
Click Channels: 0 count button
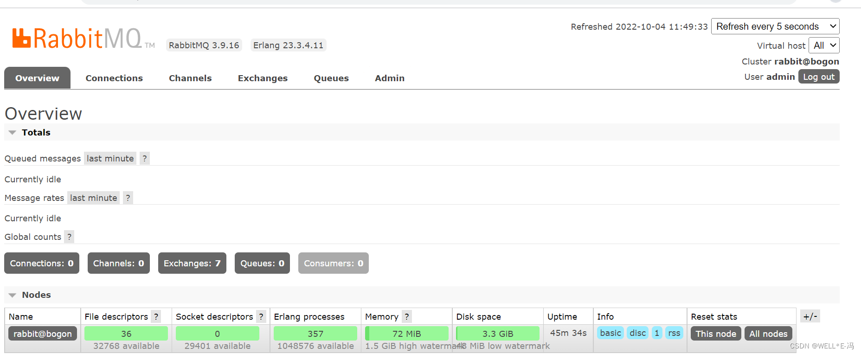pos(119,264)
